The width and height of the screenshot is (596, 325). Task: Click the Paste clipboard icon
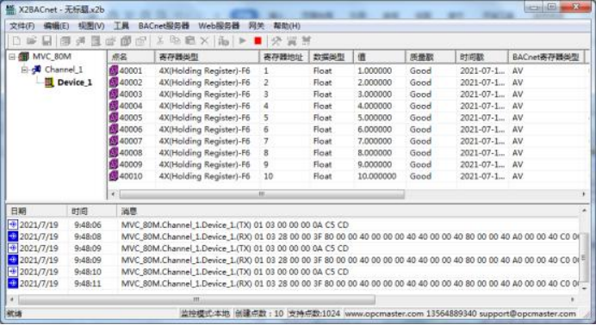[x=189, y=40]
